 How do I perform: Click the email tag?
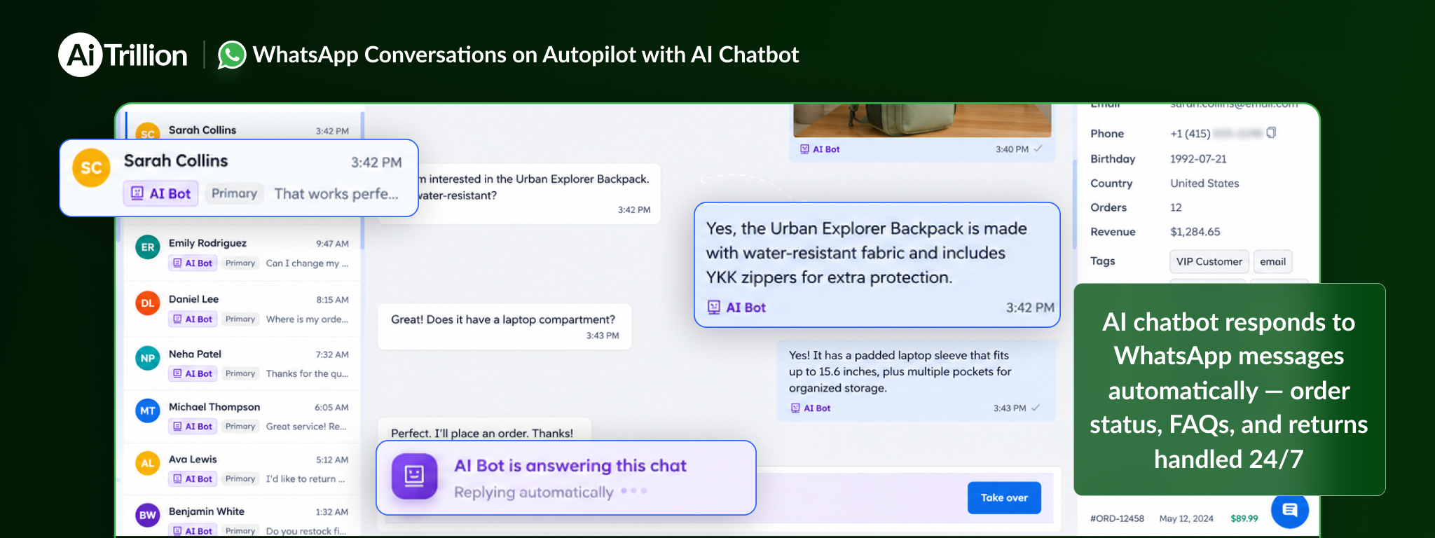pos(1272,261)
